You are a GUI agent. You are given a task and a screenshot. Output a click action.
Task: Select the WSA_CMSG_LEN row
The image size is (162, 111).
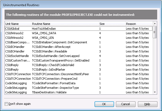[79, 38]
